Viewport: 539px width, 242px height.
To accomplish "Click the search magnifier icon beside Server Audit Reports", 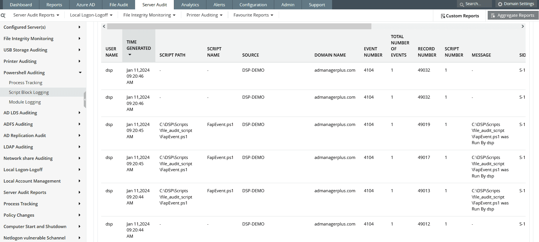I will [x=3, y=15].
